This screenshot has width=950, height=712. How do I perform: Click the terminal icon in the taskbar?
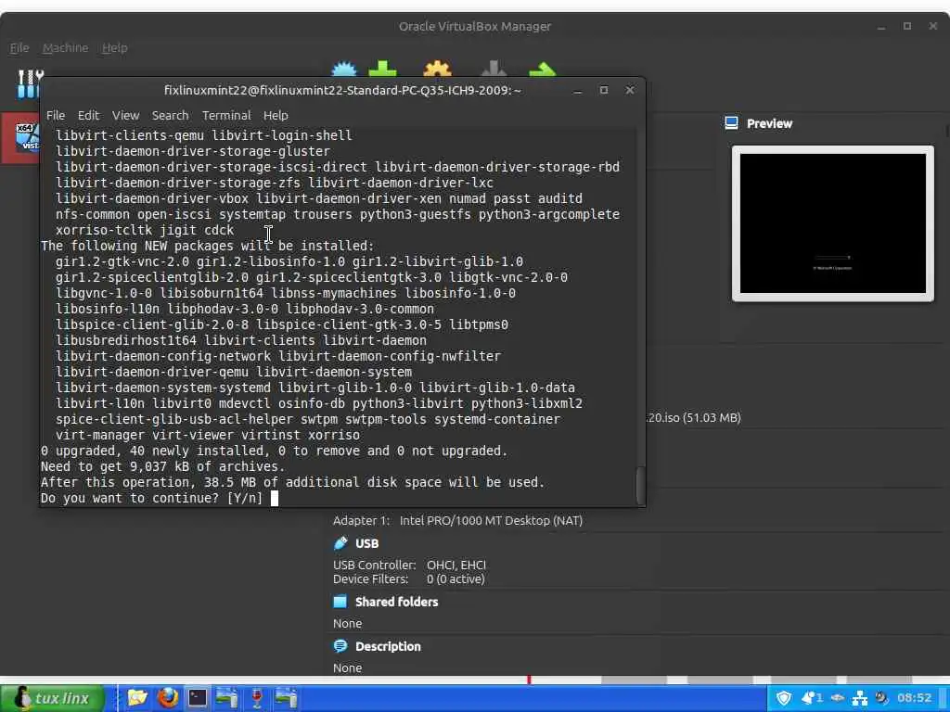coord(198,698)
